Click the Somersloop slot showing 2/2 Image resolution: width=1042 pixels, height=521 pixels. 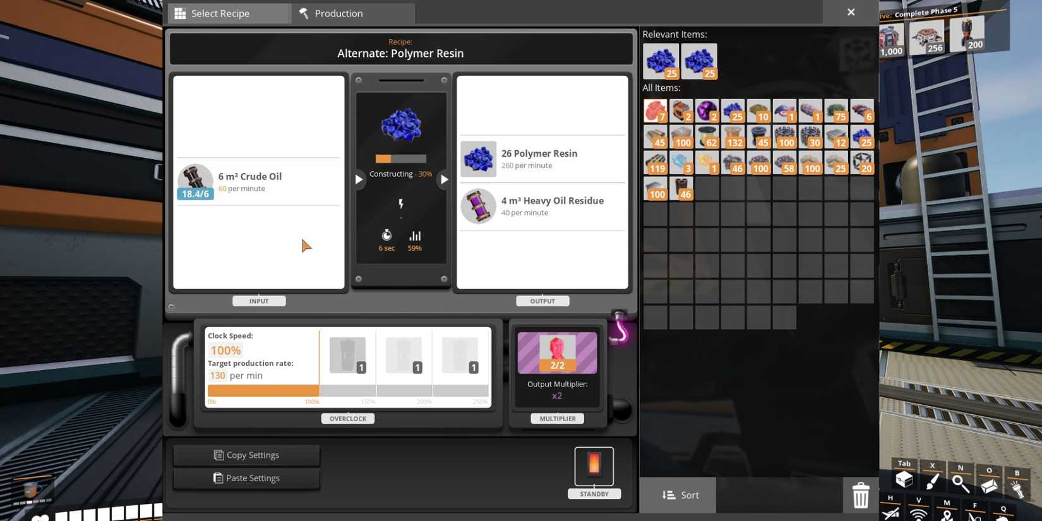click(556, 352)
